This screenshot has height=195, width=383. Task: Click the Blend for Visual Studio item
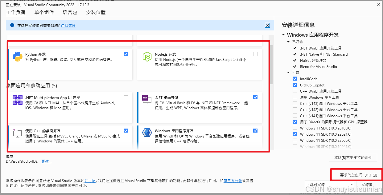[x=319, y=66]
